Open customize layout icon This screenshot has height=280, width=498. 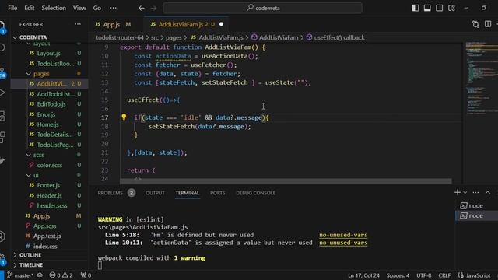click(451, 8)
